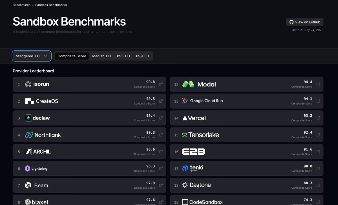Click the CreateOS score 99.5
Image resolution: width=338 pixels, height=205 pixels.
151,99
